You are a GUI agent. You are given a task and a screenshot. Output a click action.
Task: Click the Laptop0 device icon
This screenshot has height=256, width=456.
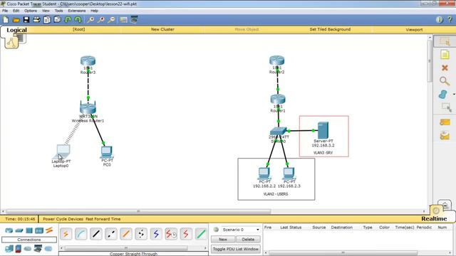(62, 151)
